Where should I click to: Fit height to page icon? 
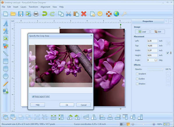[x=61, y=117]
